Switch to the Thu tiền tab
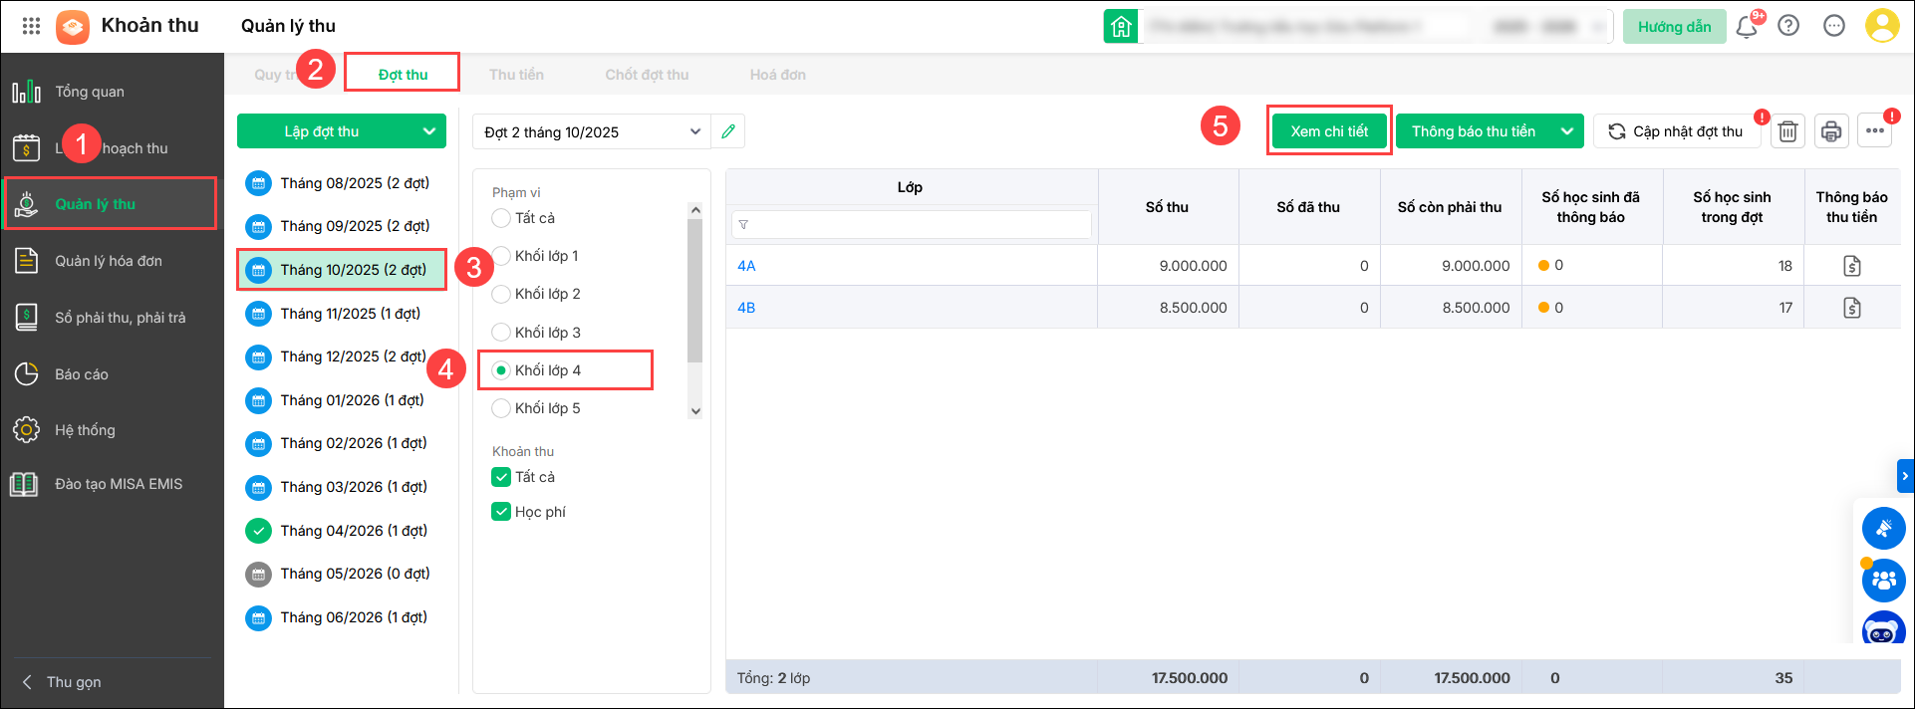 516,75
